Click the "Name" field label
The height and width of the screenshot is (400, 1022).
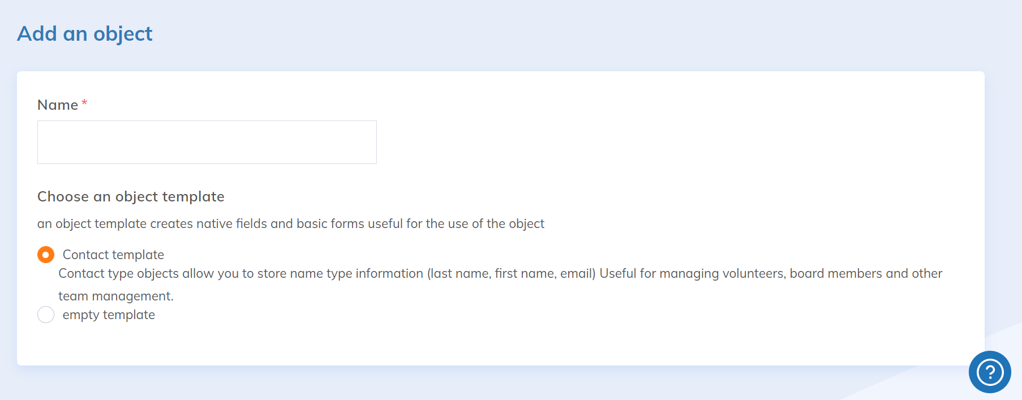click(58, 105)
